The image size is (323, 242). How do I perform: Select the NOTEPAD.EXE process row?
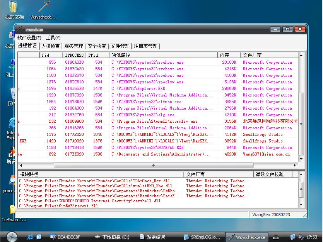click(x=158, y=147)
